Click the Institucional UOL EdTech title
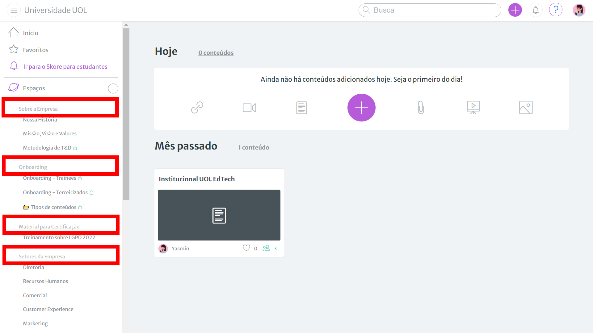This screenshot has height=333, width=593. click(197, 179)
